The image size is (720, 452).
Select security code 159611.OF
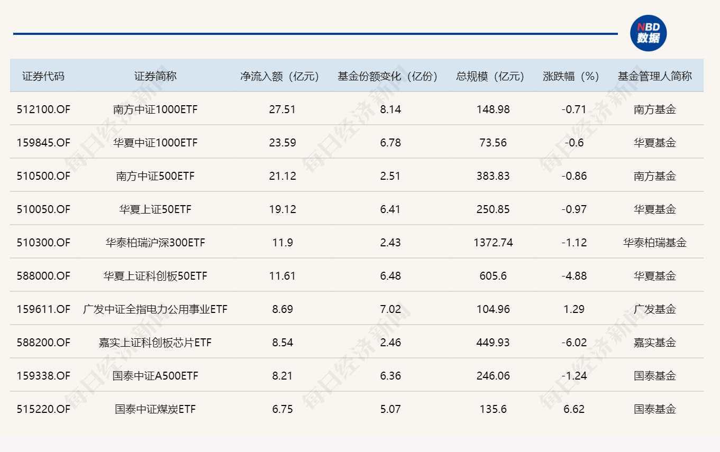click(43, 309)
